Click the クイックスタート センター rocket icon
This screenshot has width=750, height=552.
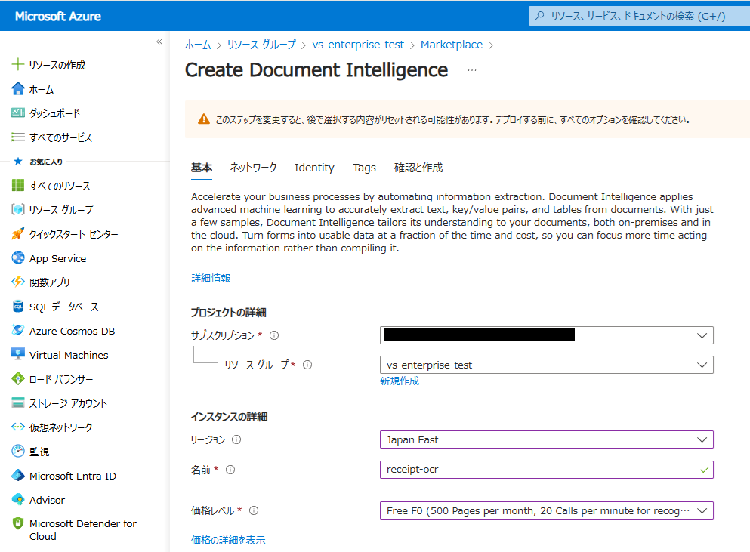tap(17, 233)
